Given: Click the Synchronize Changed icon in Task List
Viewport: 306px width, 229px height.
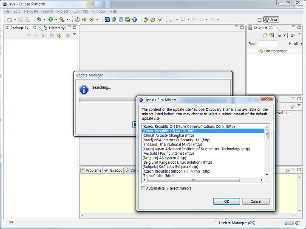Looking at the screenshot, I should [x=272, y=35].
